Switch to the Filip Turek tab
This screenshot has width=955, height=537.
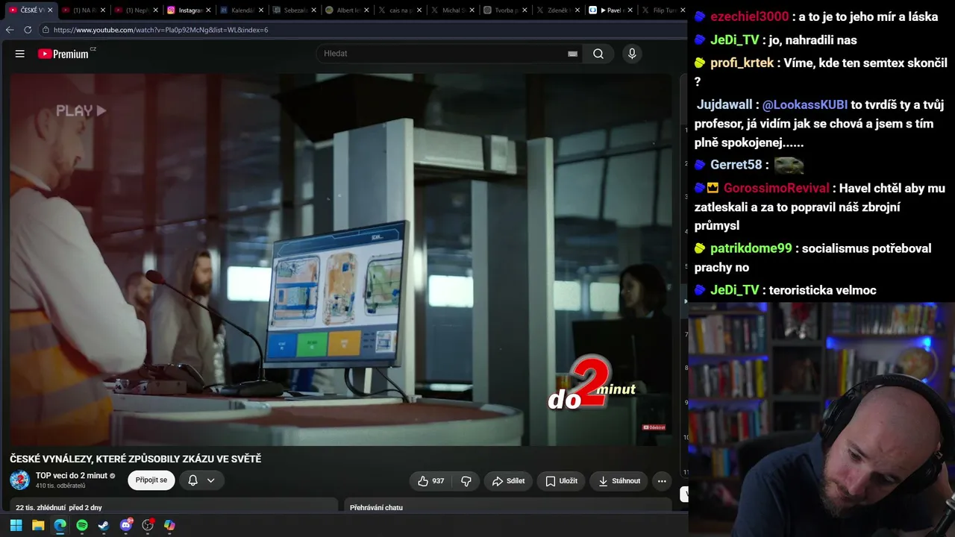[663, 10]
